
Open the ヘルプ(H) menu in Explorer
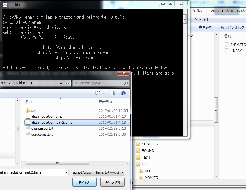coord(202,19)
